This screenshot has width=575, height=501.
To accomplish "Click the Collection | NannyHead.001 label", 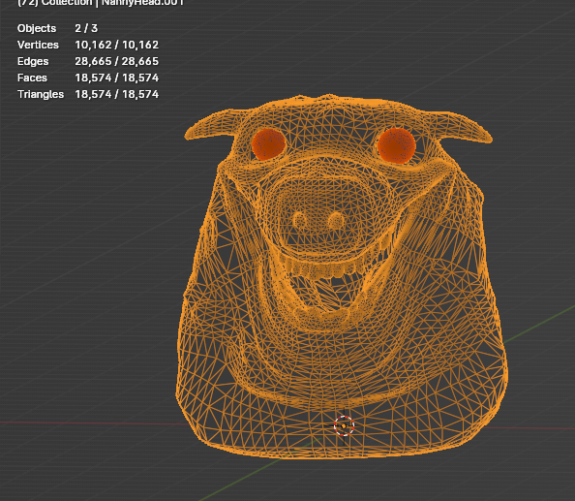I will (x=101, y=3).
